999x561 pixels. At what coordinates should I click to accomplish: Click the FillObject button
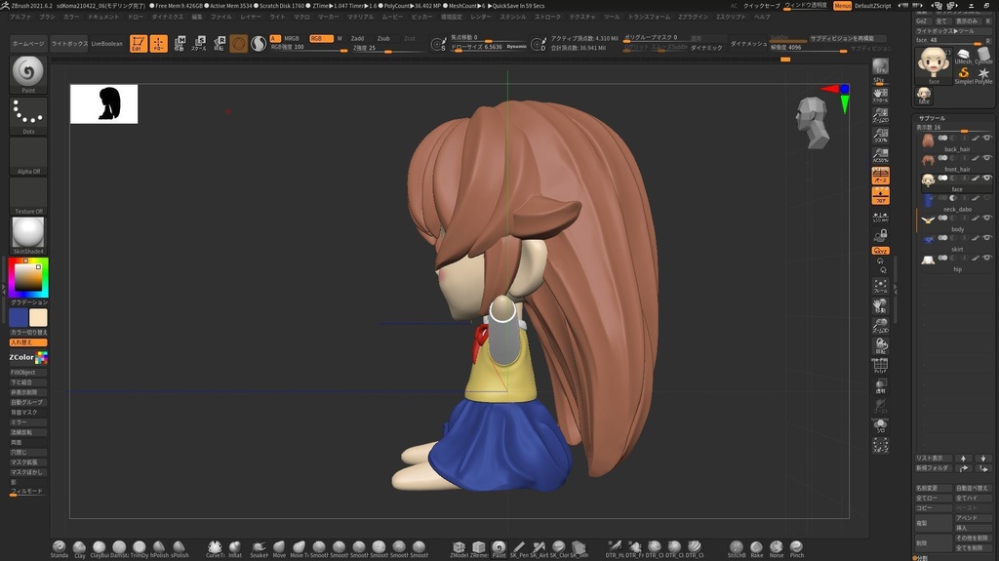pos(23,372)
